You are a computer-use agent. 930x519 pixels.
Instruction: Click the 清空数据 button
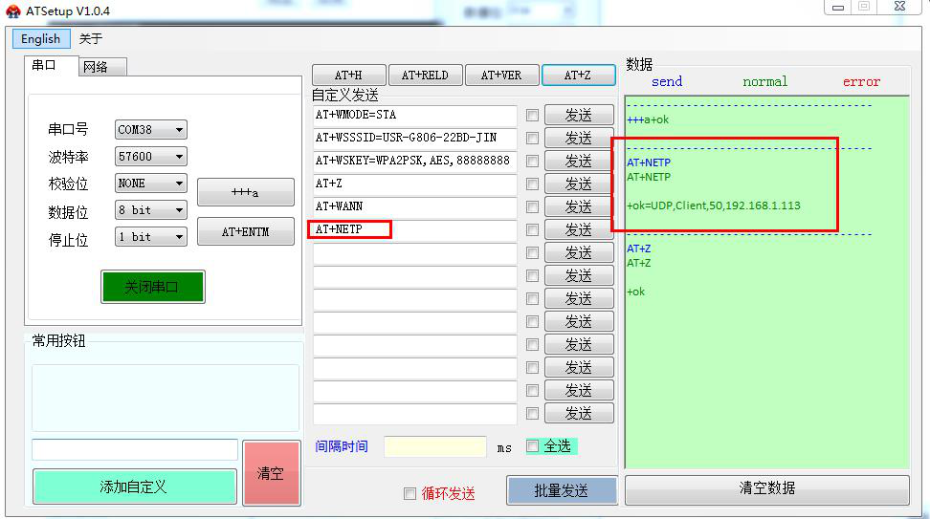pos(767,490)
